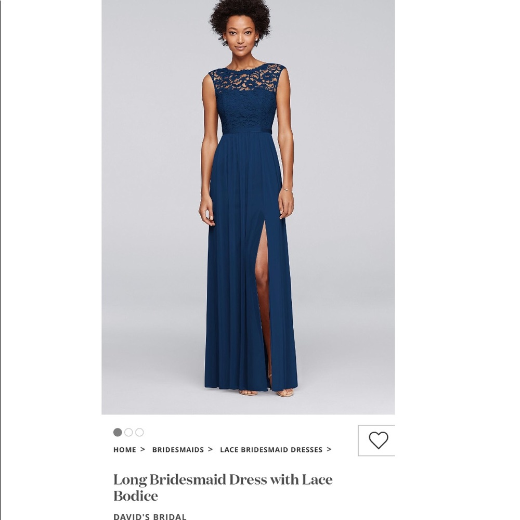The image size is (520, 520).
Task: Switch to the second image dot
Action: 128,432
